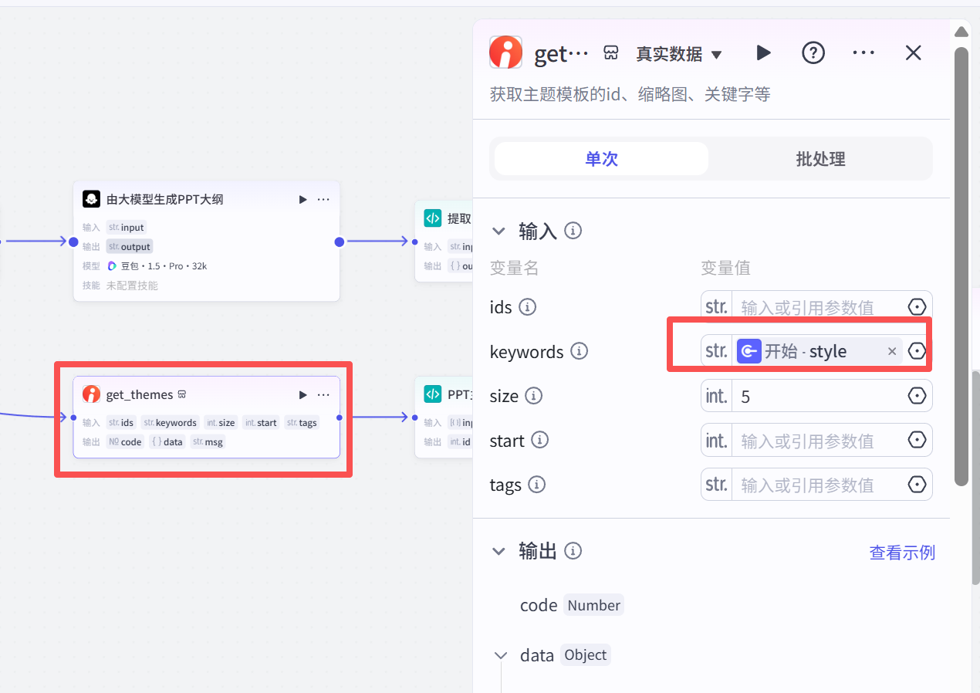The image size is (980, 693).
Task: Open more options on the get_themes canvas node
Action: pyautogui.click(x=323, y=394)
